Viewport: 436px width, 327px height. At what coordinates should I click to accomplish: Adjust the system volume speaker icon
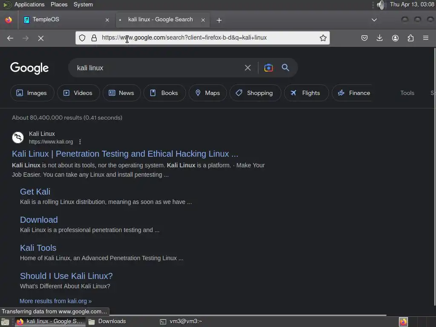coord(381,5)
